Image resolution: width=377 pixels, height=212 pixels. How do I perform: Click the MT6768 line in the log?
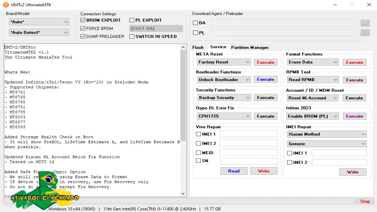15,102
